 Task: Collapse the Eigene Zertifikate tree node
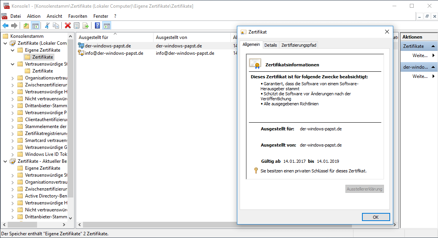(13, 50)
